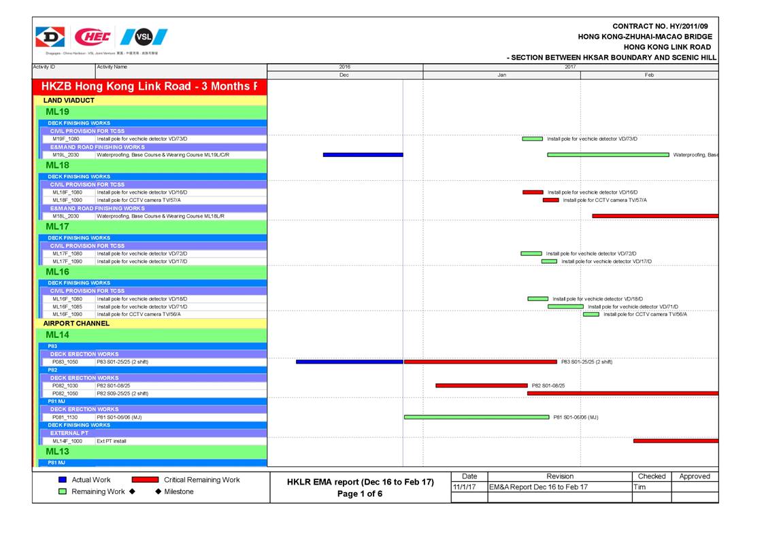Click the red remaining bar for P83 S01-25/25

[480, 362]
